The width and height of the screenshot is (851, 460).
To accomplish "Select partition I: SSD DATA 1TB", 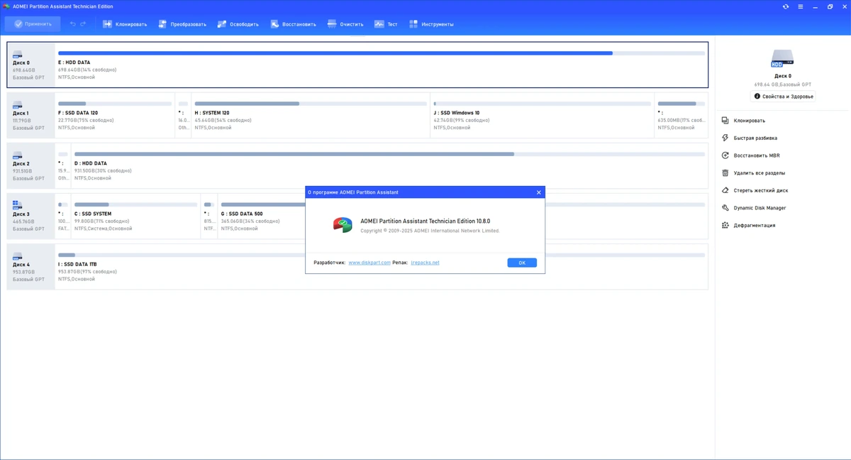I will (x=180, y=266).
